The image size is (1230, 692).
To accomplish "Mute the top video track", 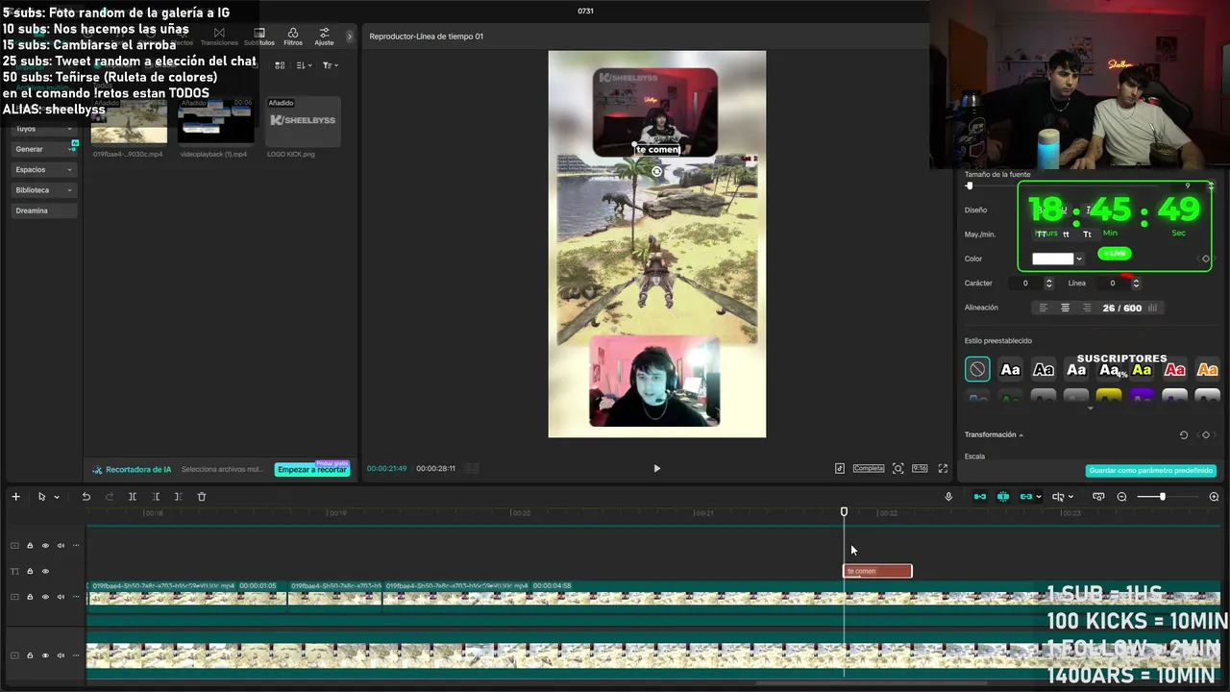I will click(x=61, y=546).
